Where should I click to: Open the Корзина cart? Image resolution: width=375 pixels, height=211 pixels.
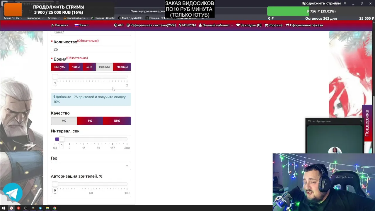tap(274, 25)
